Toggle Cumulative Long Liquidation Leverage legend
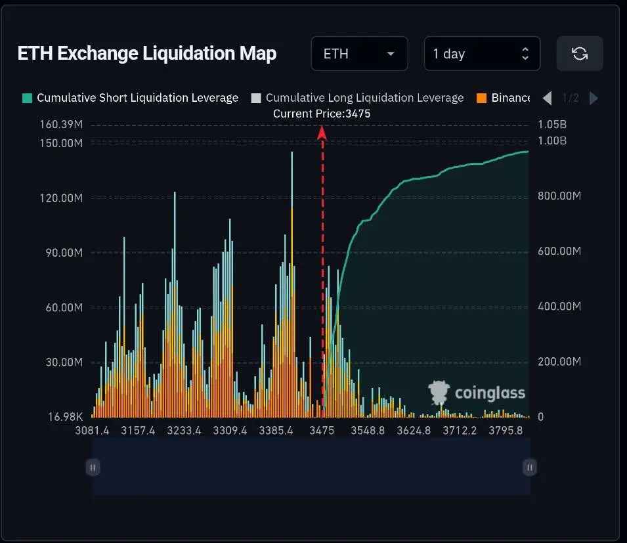The width and height of the screenshot is (627, 543). point(357,98)
